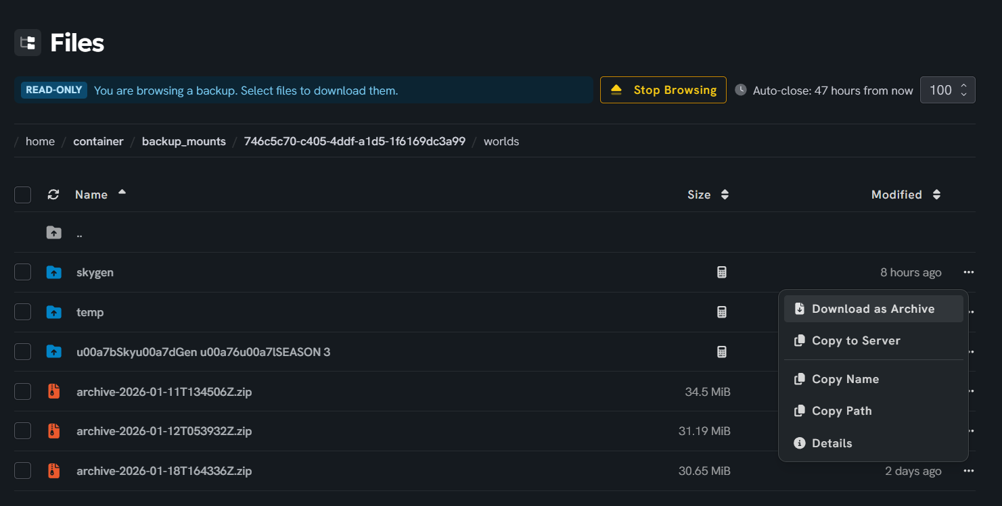
Task: Open the u00a7bSkyu00a7dGen SEASON 3 folder name
Action: click(x=203, y=351)
